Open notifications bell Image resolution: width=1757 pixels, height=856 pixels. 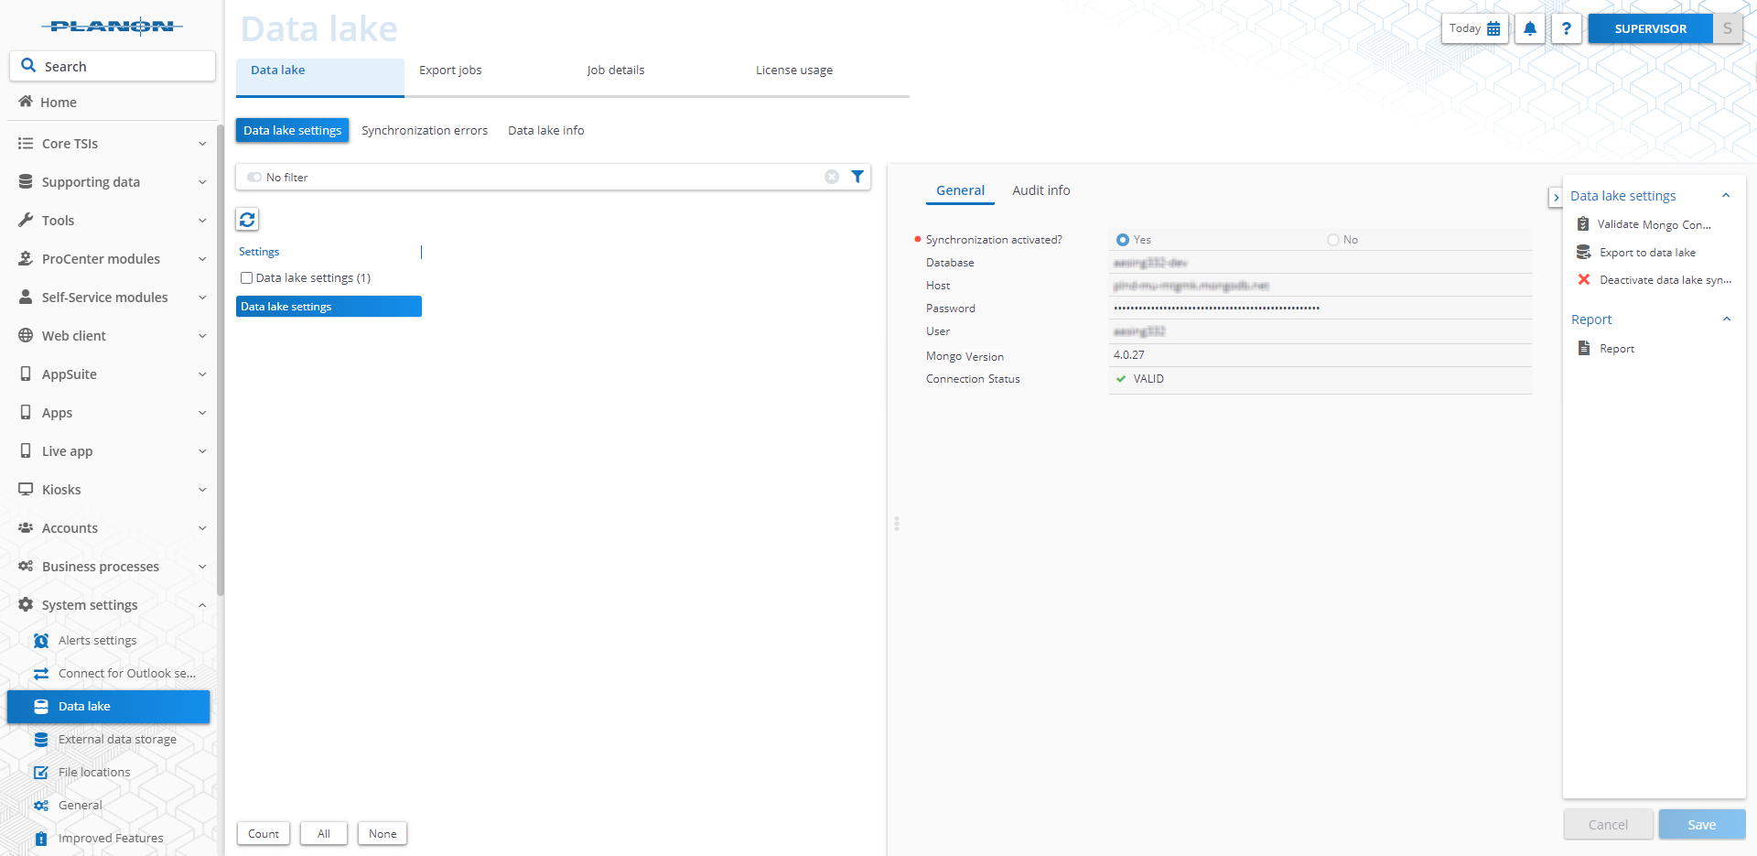click(1529, 28)
